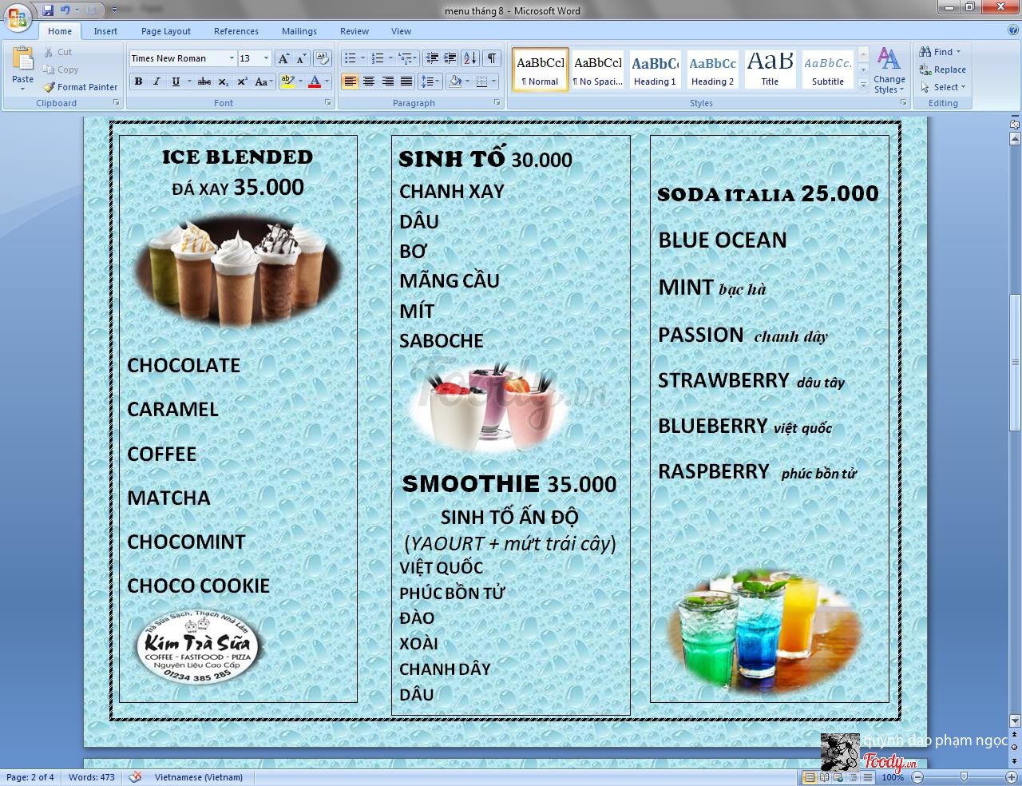
Task: Apply the Heading 1 style
Action: tap(655, 69)
